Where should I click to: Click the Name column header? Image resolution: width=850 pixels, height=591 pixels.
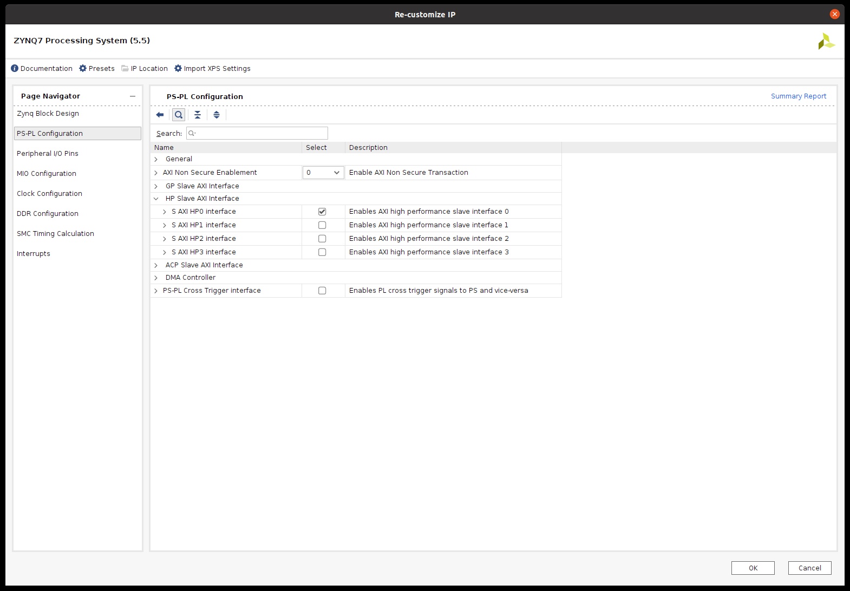226,147
